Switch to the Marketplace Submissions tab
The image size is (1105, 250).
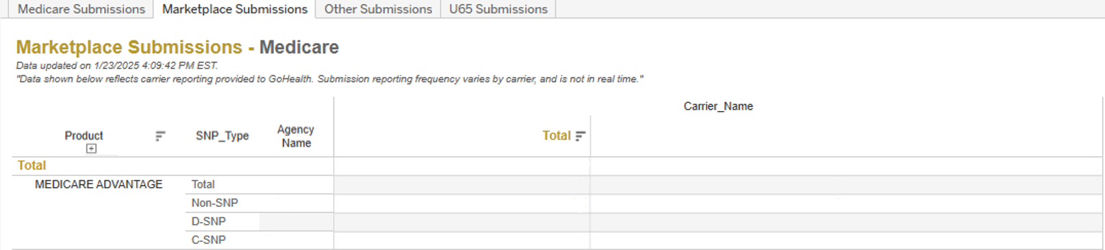(234, 9)
